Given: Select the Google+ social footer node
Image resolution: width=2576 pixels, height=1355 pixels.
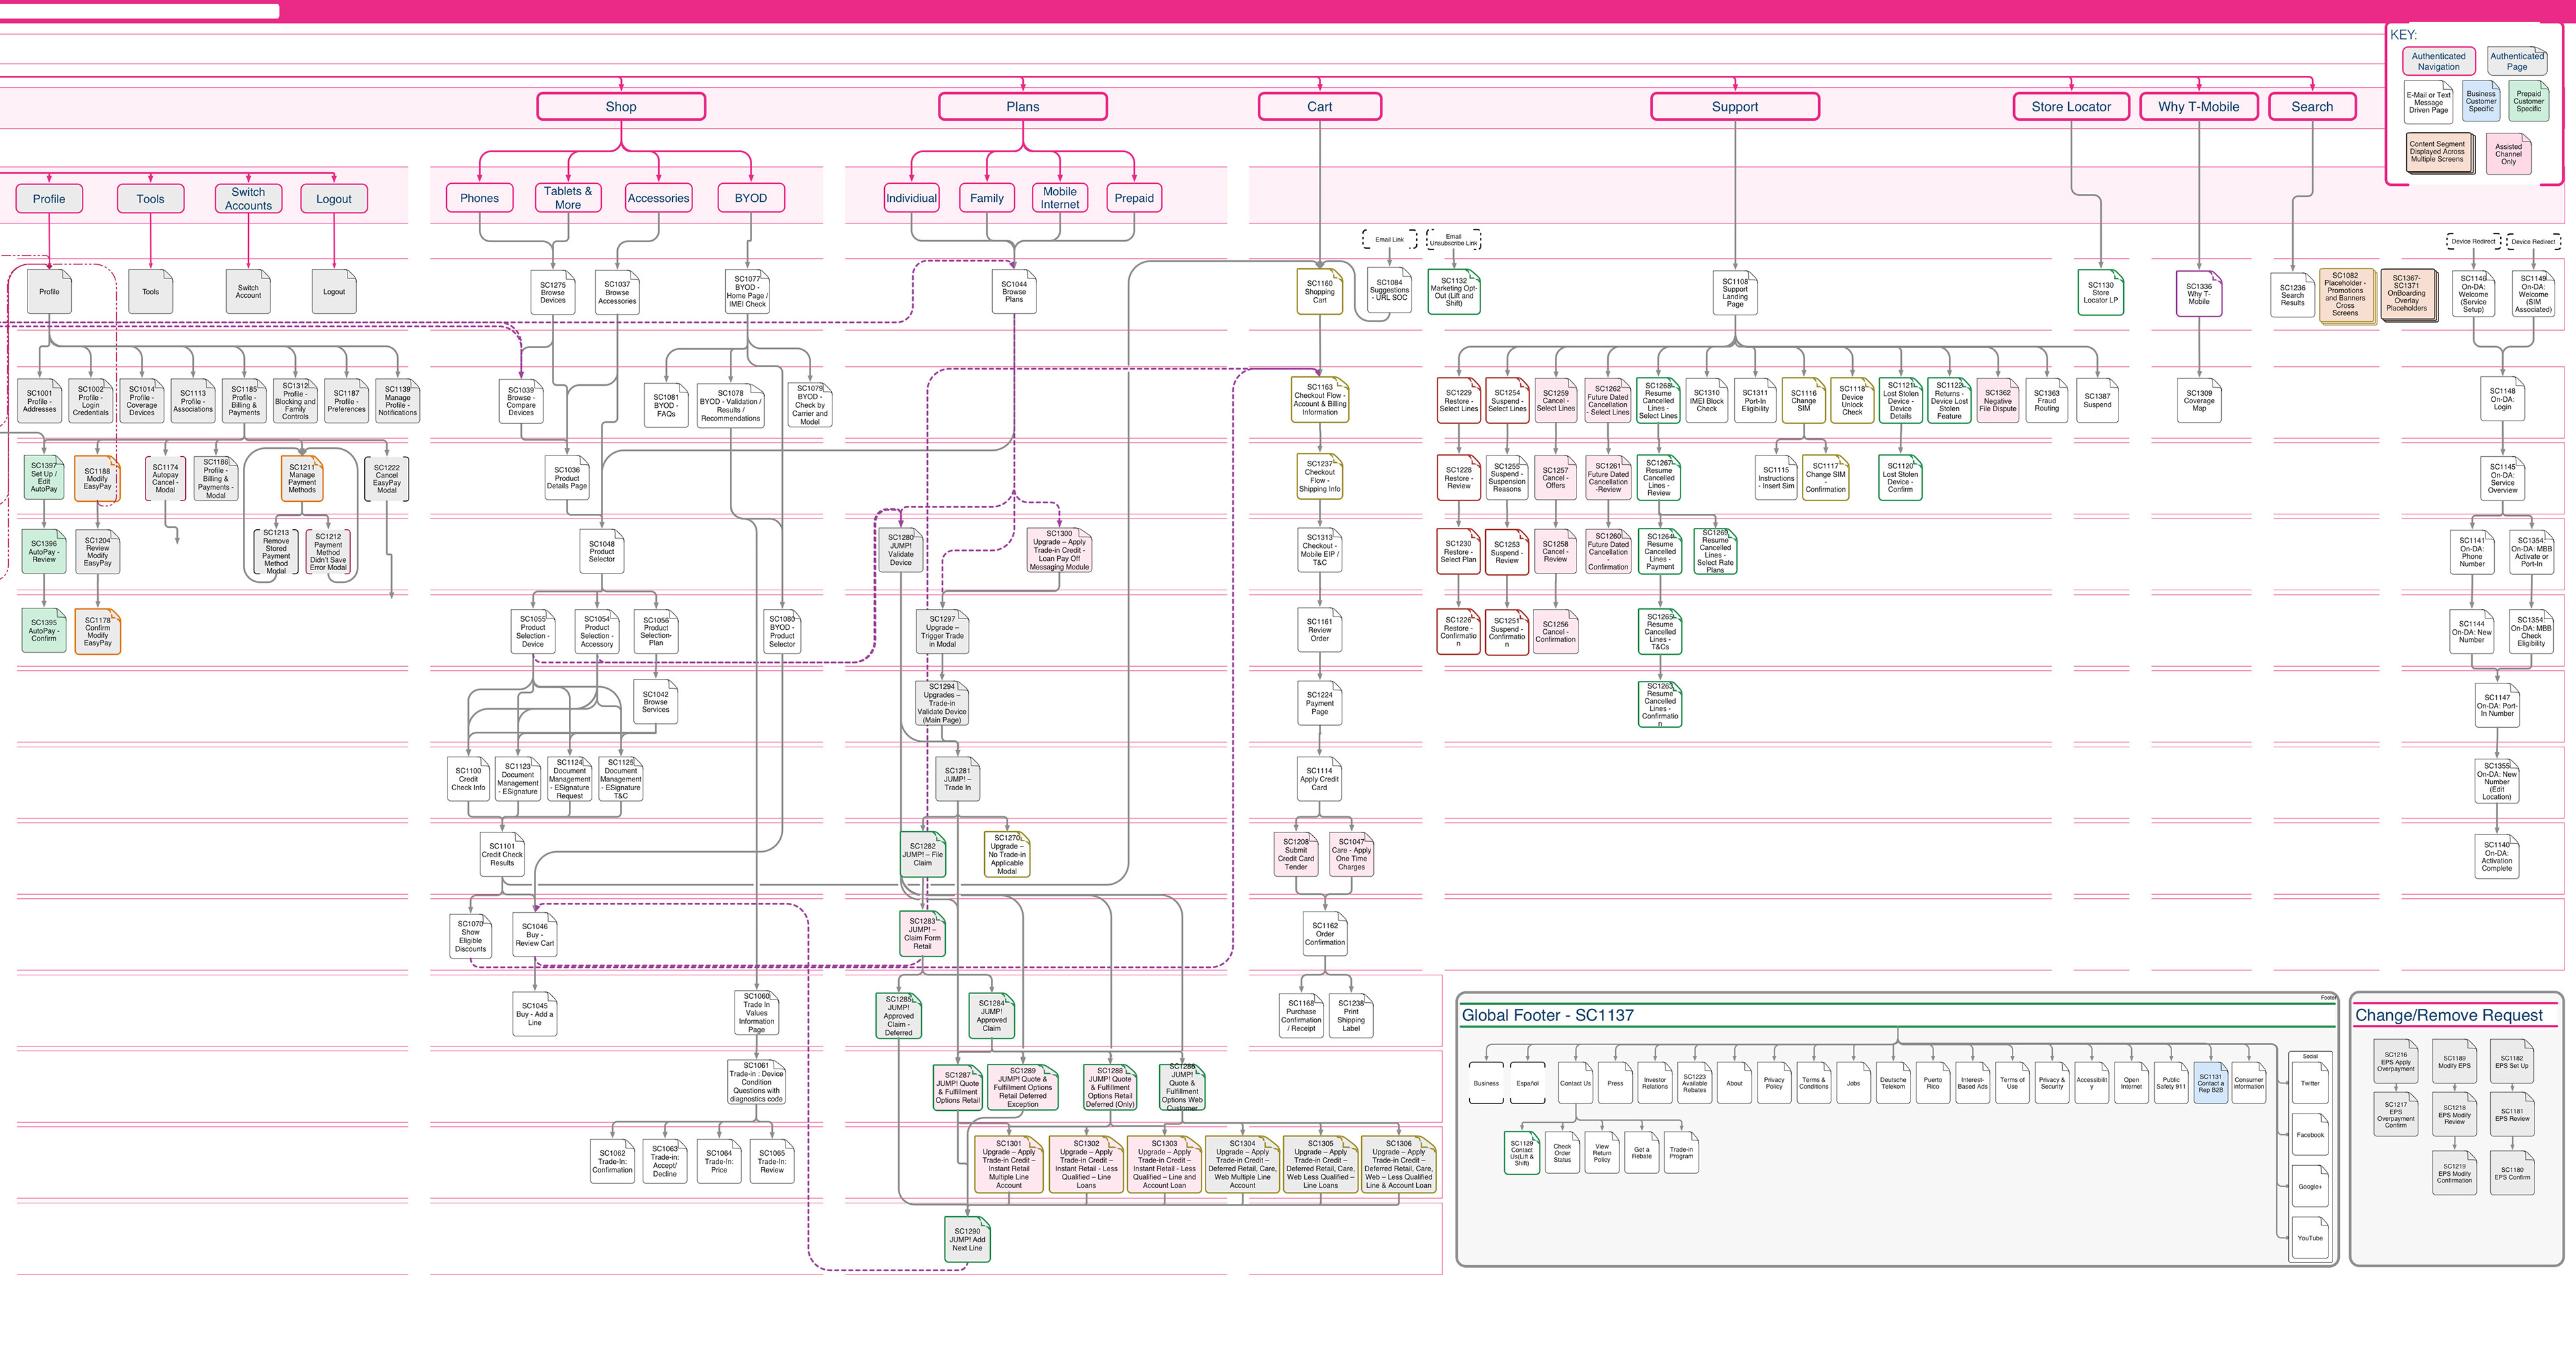Looking at the screenshot, I should click(x=2310, y=1187).
